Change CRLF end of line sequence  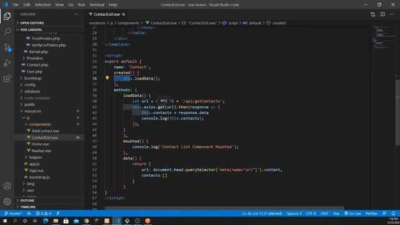(x=324, y=213)
